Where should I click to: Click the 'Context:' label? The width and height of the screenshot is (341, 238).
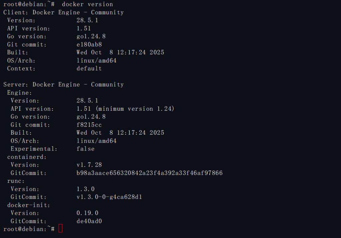(21, 68)
